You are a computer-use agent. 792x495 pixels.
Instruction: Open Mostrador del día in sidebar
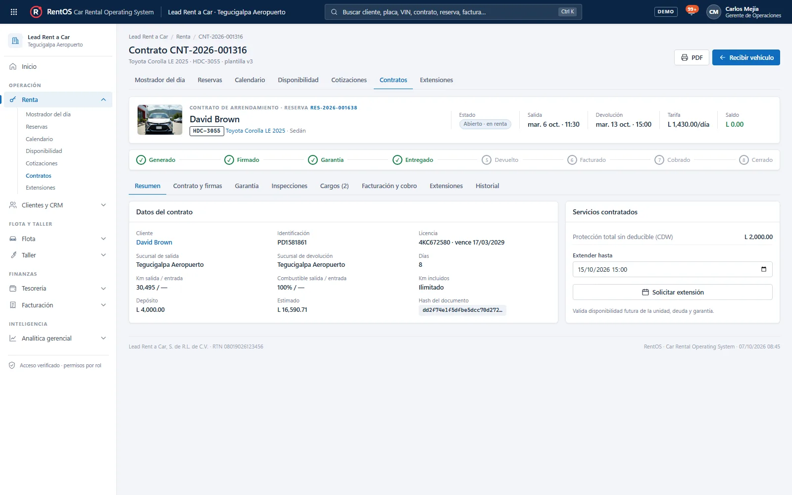[48, 114]
